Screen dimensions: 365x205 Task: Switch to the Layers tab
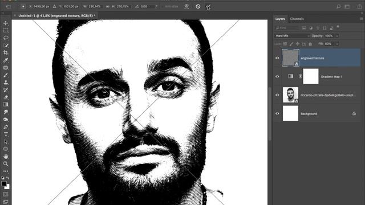click(x=280, y=19)
